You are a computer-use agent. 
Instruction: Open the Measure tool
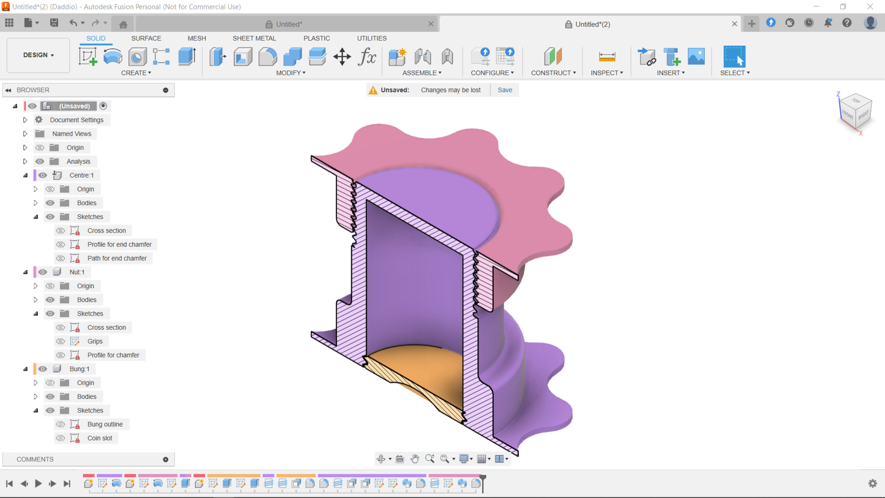(x=607, y=56)
